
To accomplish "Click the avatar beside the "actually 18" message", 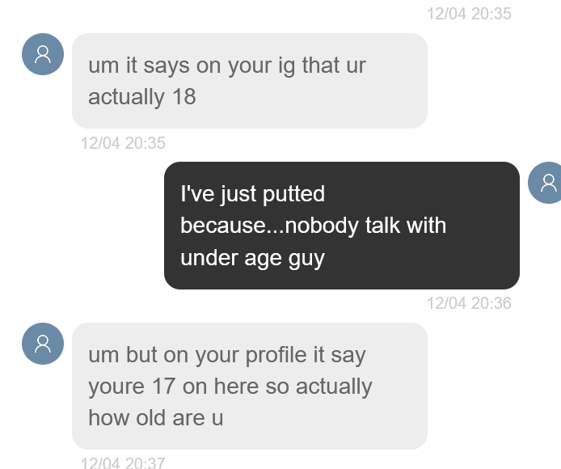I will (43, 54).
